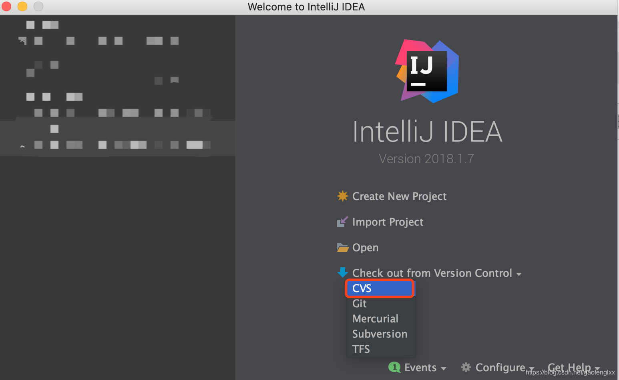
Task: Click the Import Project arrow icon
Action: coord(342,222)
